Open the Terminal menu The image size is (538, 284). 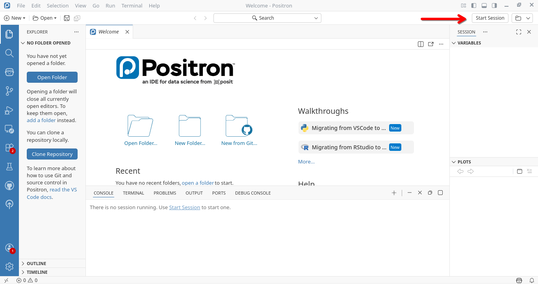[x=132, y=6]
